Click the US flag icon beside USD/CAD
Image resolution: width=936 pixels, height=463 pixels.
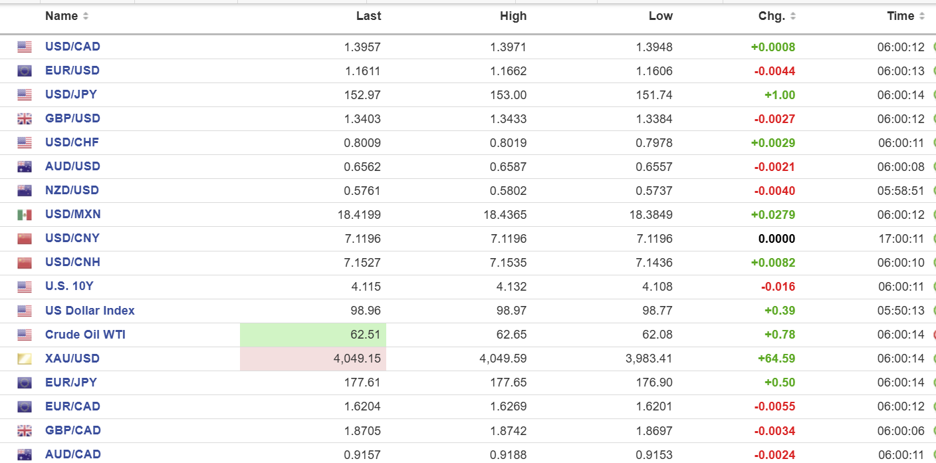pos(25,47)
